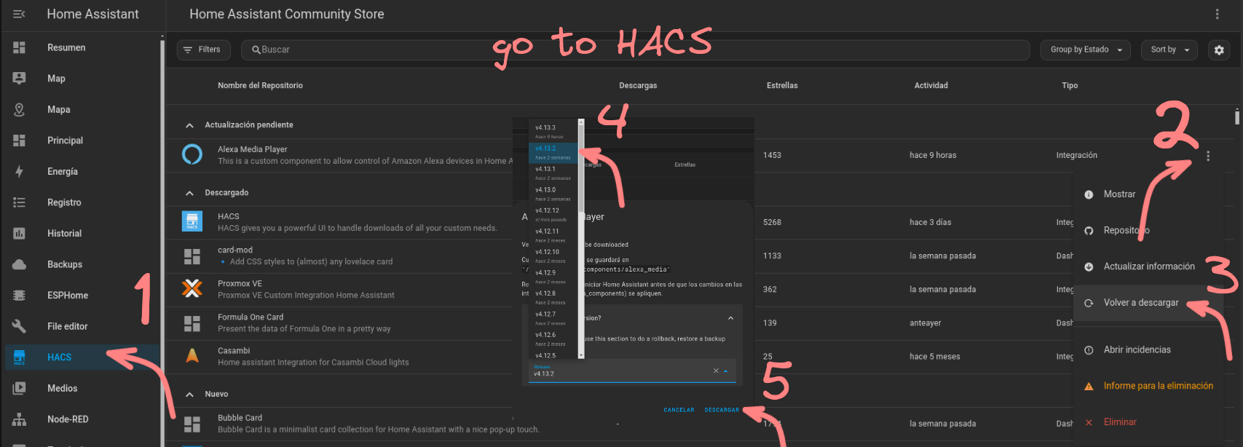Open HACS table settings gear
This screenshot has width=1243, height=447.
coord(1219,50)
